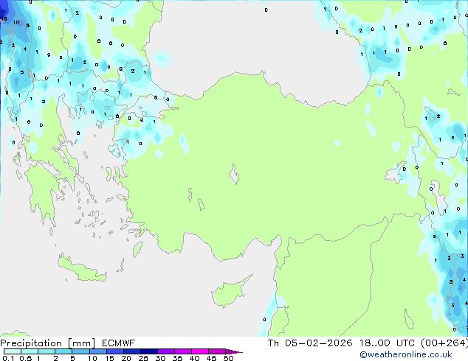Click the '10' legend scale label
The height and width of the screenshot is (361, 468).
92,358
